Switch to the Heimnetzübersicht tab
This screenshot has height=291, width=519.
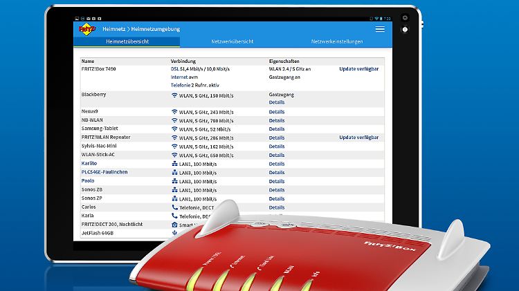point(127,41)
